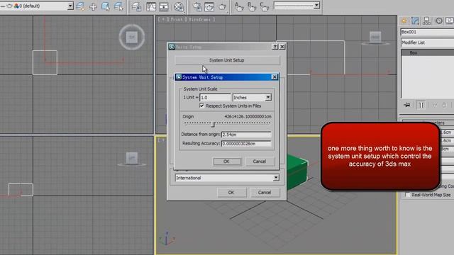Toggle Show End Result icon in modifier stack

(421, 105)
